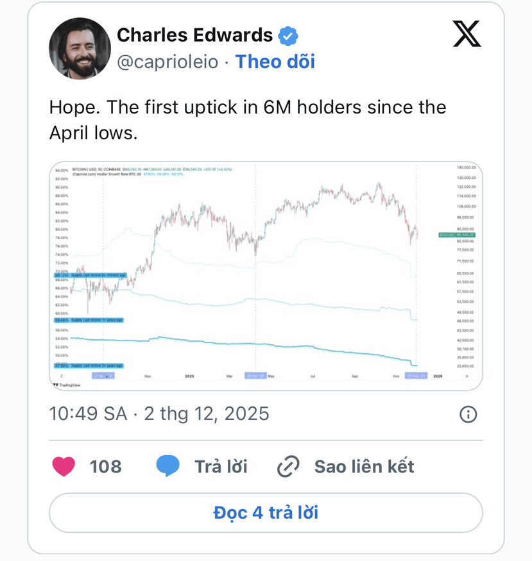Open the tweet info circle icon
This screenshot has height=561, width=532.
(x=468, y=414)
